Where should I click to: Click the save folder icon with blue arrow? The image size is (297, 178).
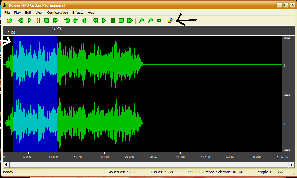170,21
